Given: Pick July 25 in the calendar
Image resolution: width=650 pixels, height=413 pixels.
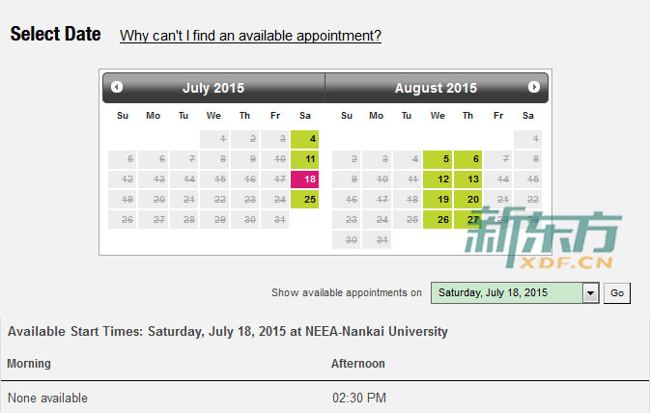Looking at the screenshot, I should [304, 200].
